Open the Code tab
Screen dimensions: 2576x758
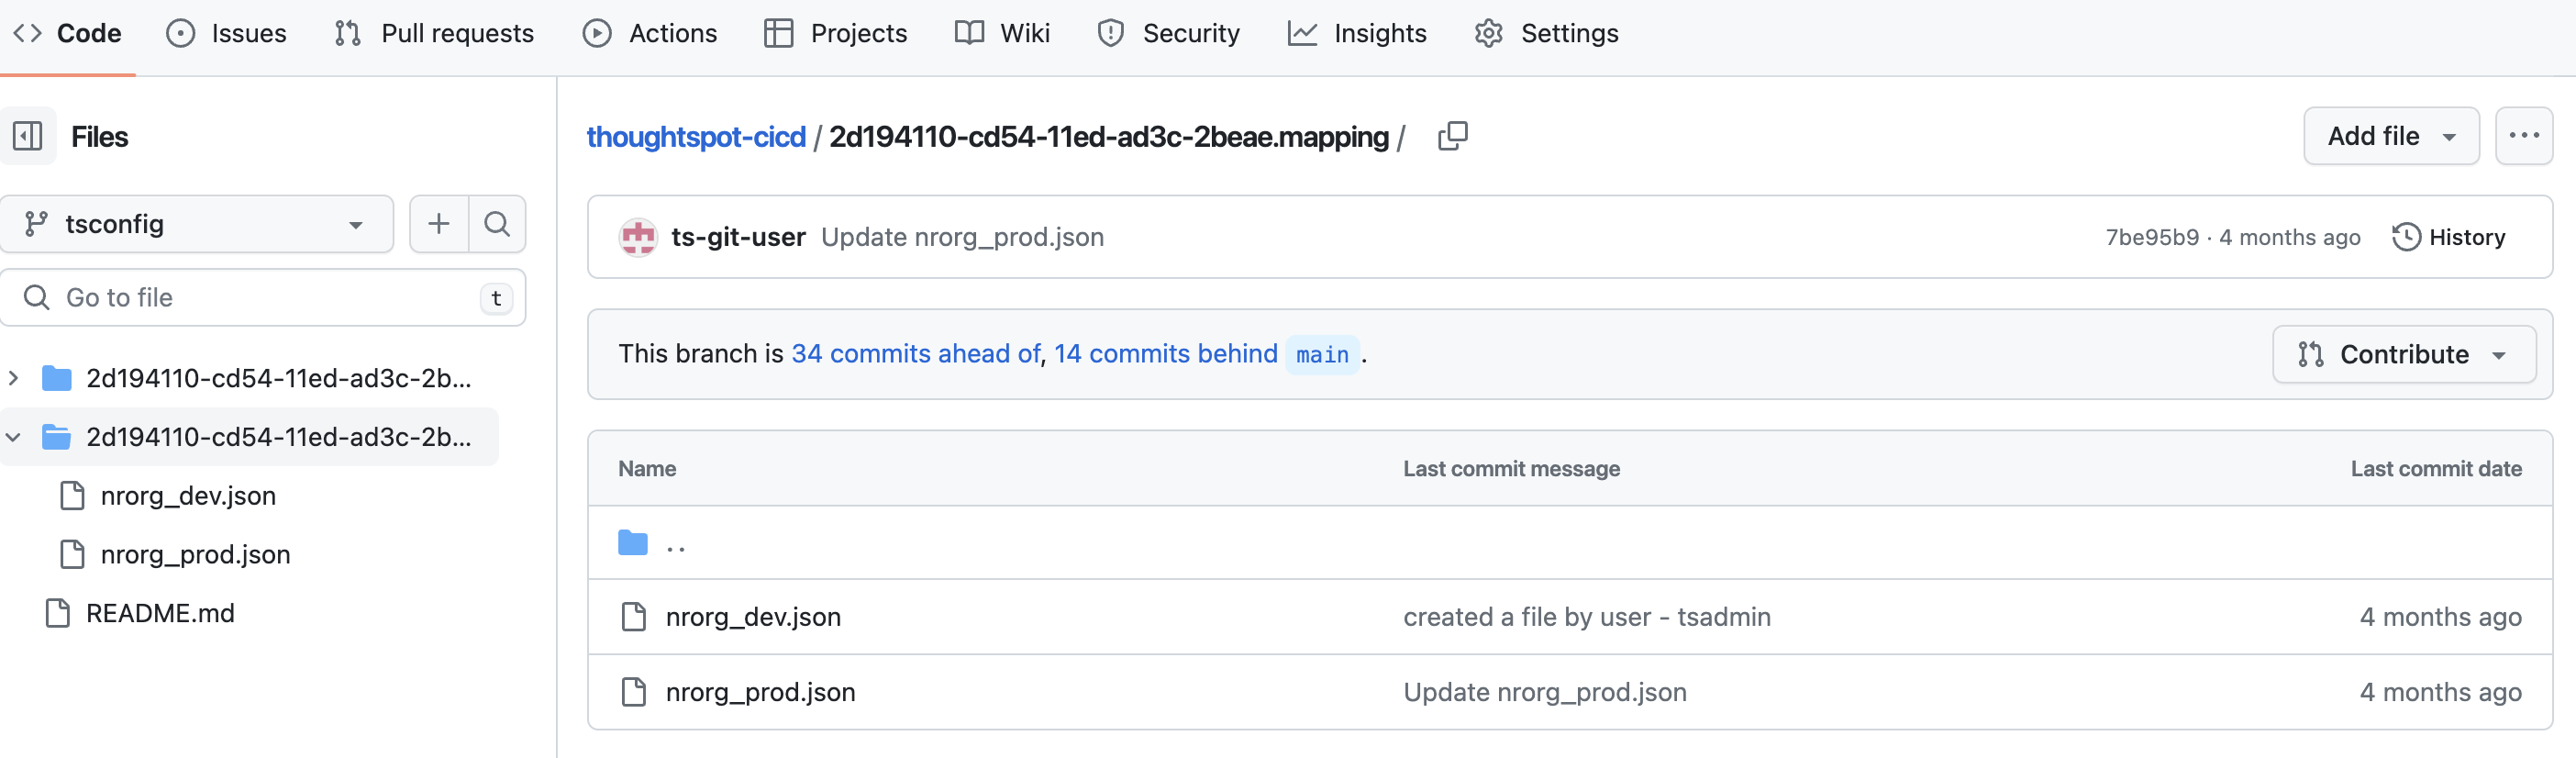67,33
